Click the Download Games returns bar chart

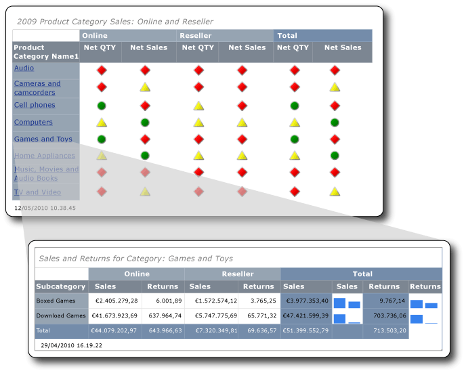click(425, 317)
